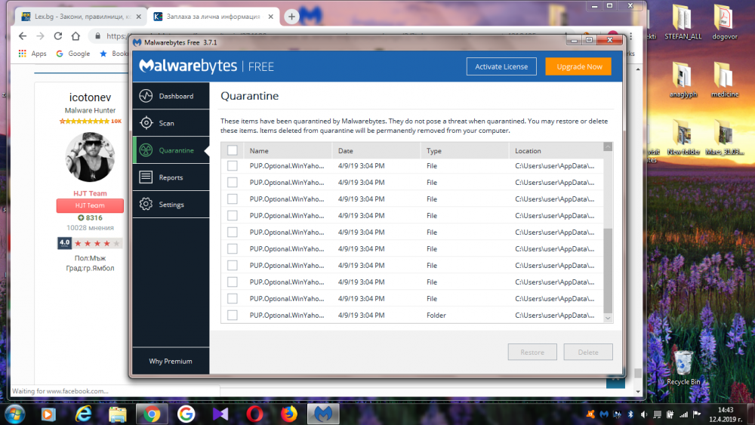Screen dimensions: 755x425
Task: Click the Reports list icon
Action: pyautogui.click(x=146, y=177)
